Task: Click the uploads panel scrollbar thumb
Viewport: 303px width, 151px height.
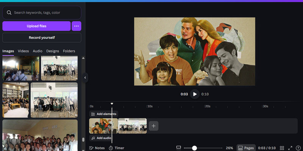Action: [x=83, y=140]
